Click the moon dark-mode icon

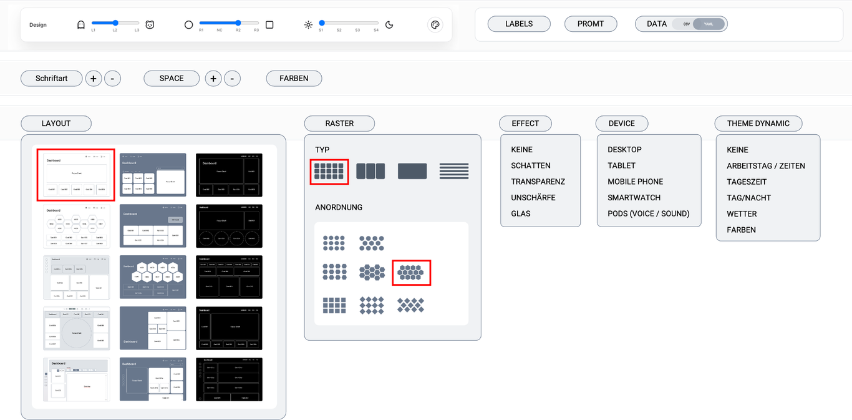coord(389,25)
